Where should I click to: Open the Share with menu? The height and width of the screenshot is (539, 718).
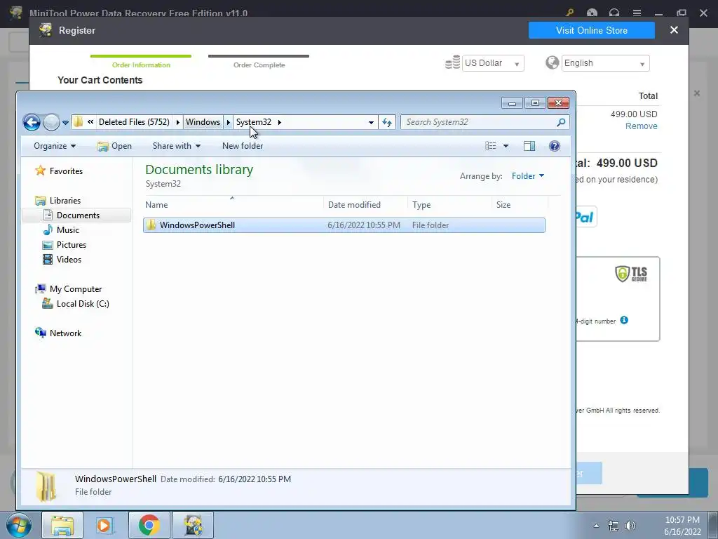pos(176,146)
